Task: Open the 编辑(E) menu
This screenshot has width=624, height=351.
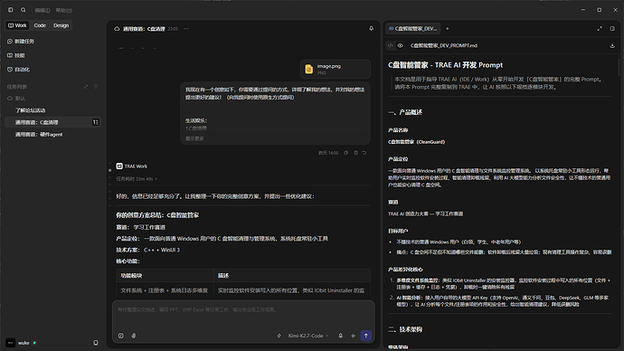Action: point(43,10)
